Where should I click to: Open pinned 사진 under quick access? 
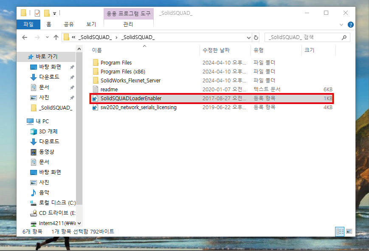44,98
